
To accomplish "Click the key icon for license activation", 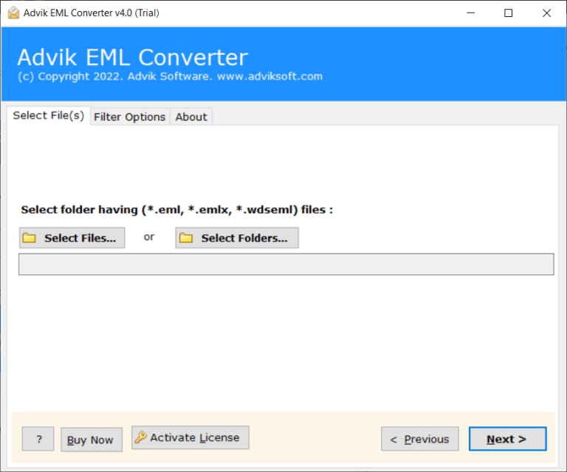I will coord(141,437).
